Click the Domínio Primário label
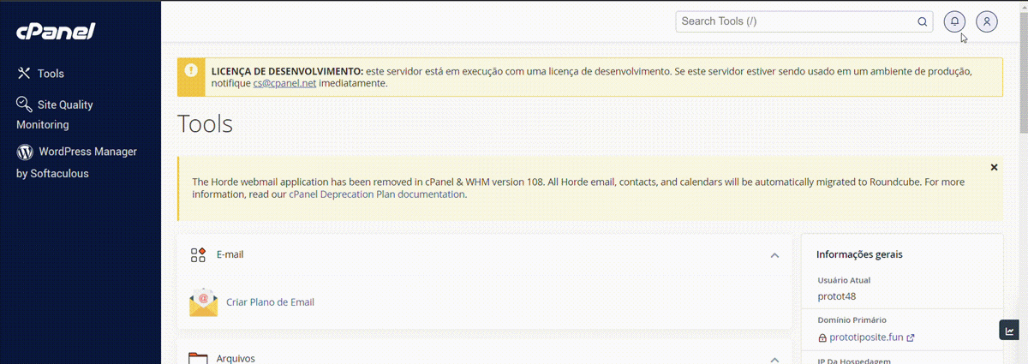1028x364 pixels. point(852,319)
